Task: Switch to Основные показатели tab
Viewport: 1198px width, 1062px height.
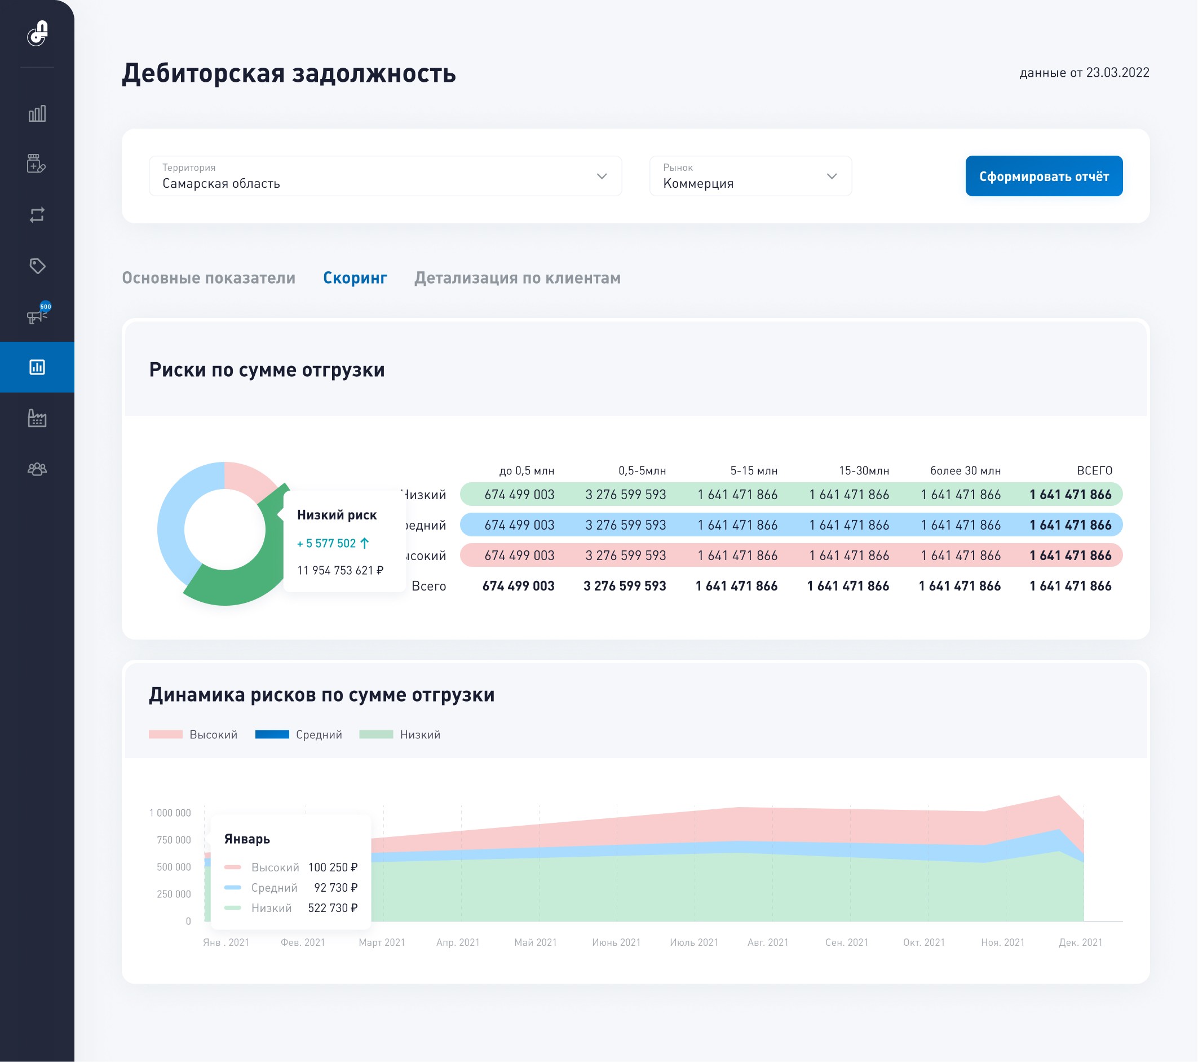Action: tap(209, 278)
